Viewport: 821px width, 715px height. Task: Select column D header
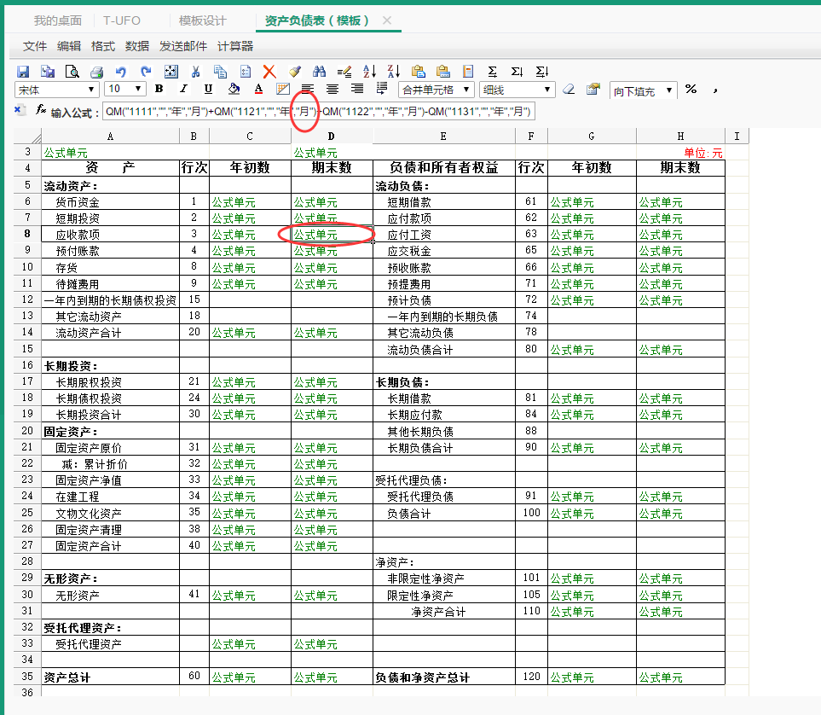coord(332,137)
